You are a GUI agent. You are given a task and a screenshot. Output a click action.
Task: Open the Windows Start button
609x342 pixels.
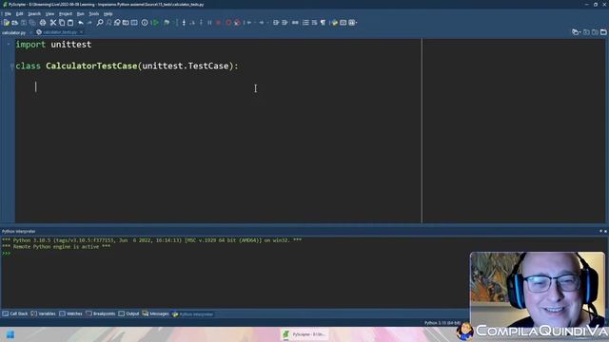(10, 334)
